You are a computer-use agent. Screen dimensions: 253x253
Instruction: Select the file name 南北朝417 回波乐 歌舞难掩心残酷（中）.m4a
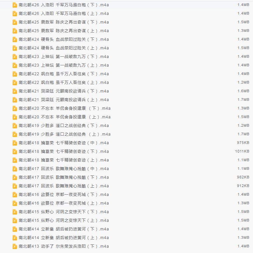tap(64, 169)
